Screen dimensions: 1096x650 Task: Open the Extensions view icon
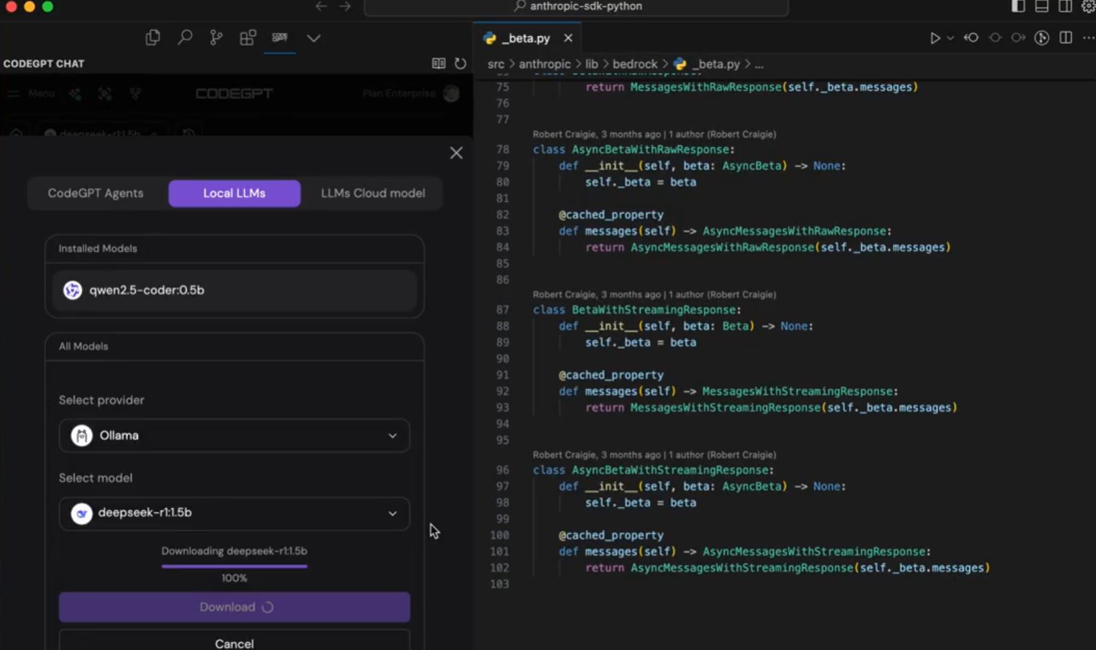click(x=248, y=38)
